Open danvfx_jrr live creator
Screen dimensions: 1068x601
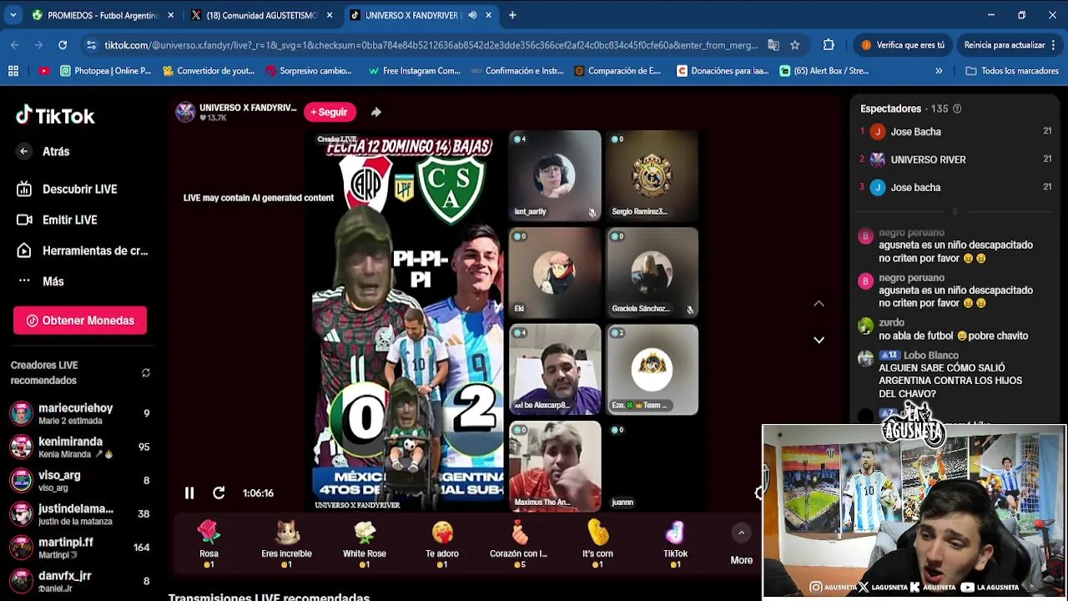[x=79, y=581]
